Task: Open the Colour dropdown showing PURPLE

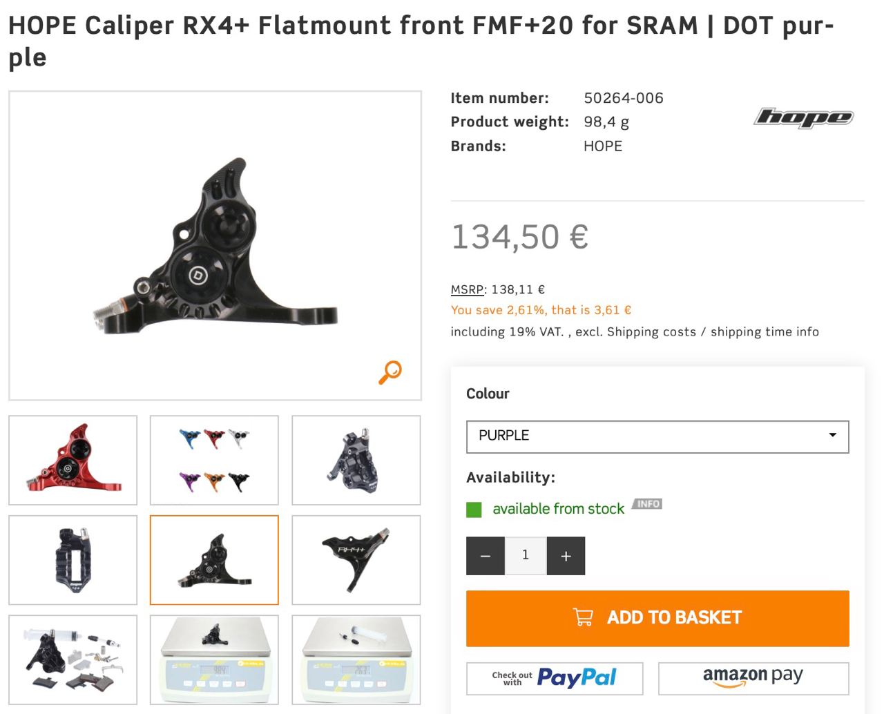Action: [657, 436]
